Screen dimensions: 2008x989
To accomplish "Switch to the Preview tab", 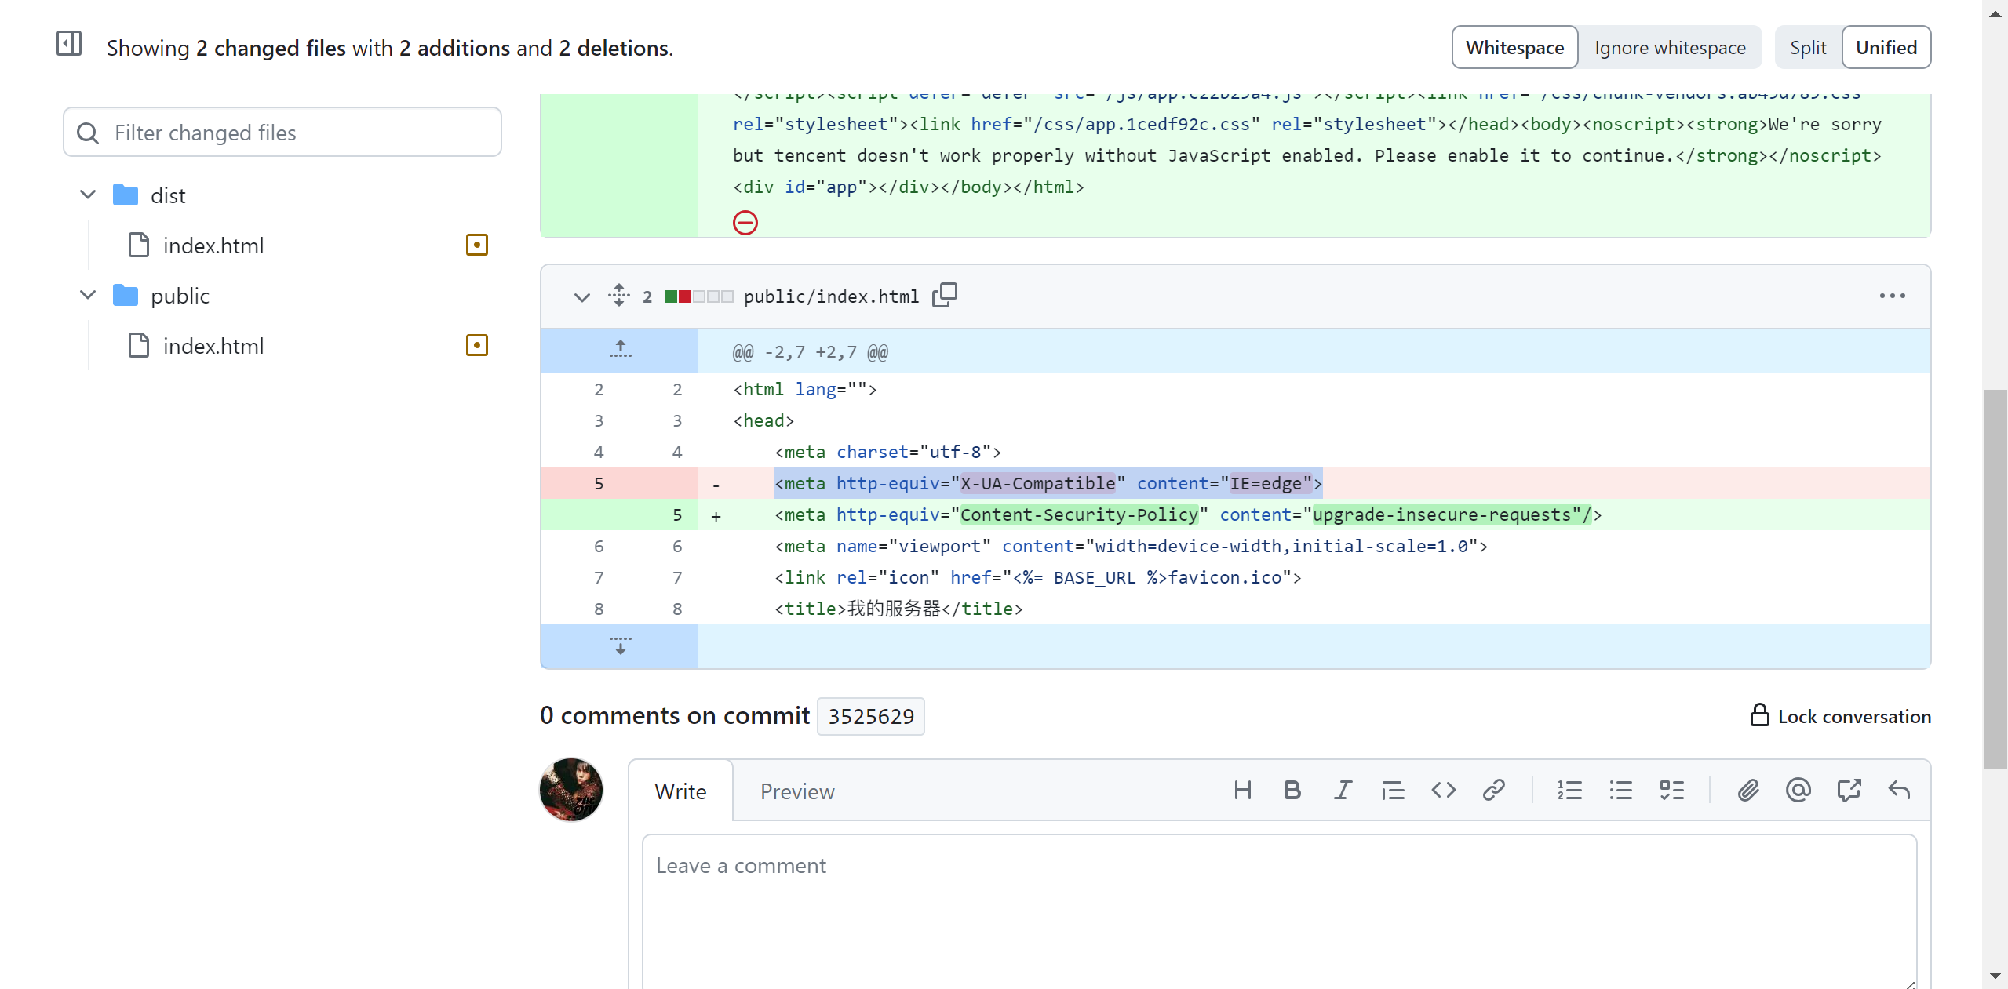I will [797, 791].
